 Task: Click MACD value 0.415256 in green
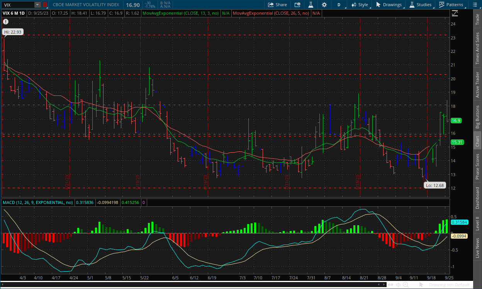(x=130, y=202)
